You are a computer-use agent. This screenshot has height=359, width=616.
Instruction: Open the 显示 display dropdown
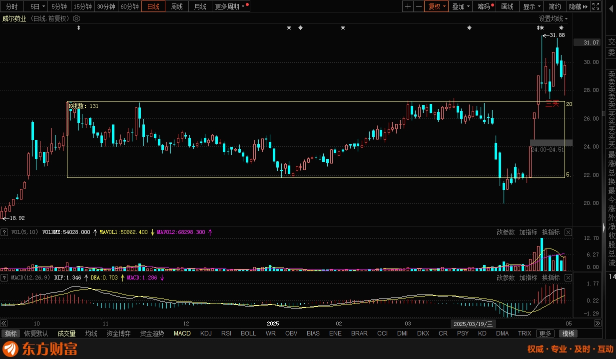point(532,6)
